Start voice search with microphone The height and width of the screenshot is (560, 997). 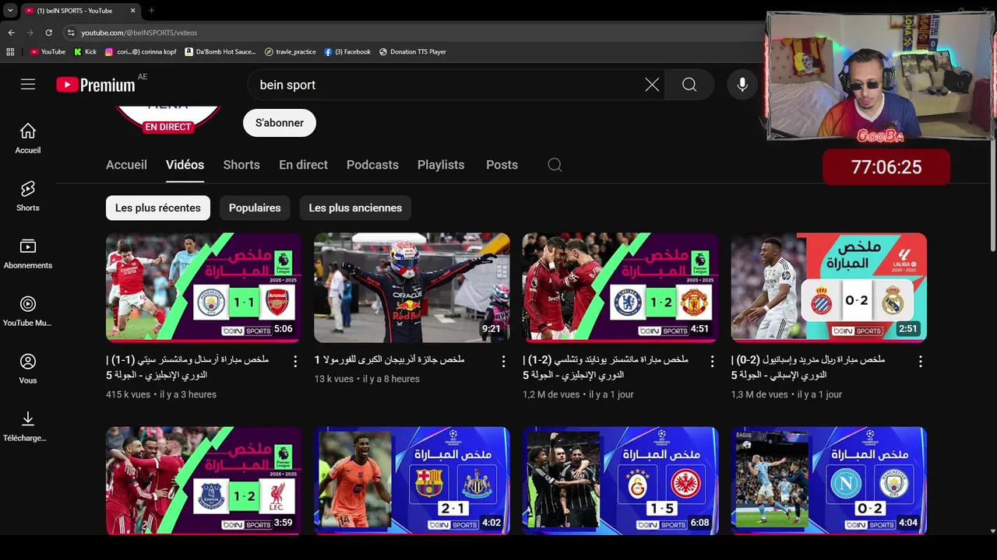coord(742,85)
